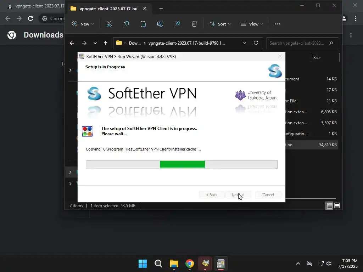Screen dimensions: 363x272
Task: Expand the bottom navigation pane chevron
Action: [x=71, y=184]
